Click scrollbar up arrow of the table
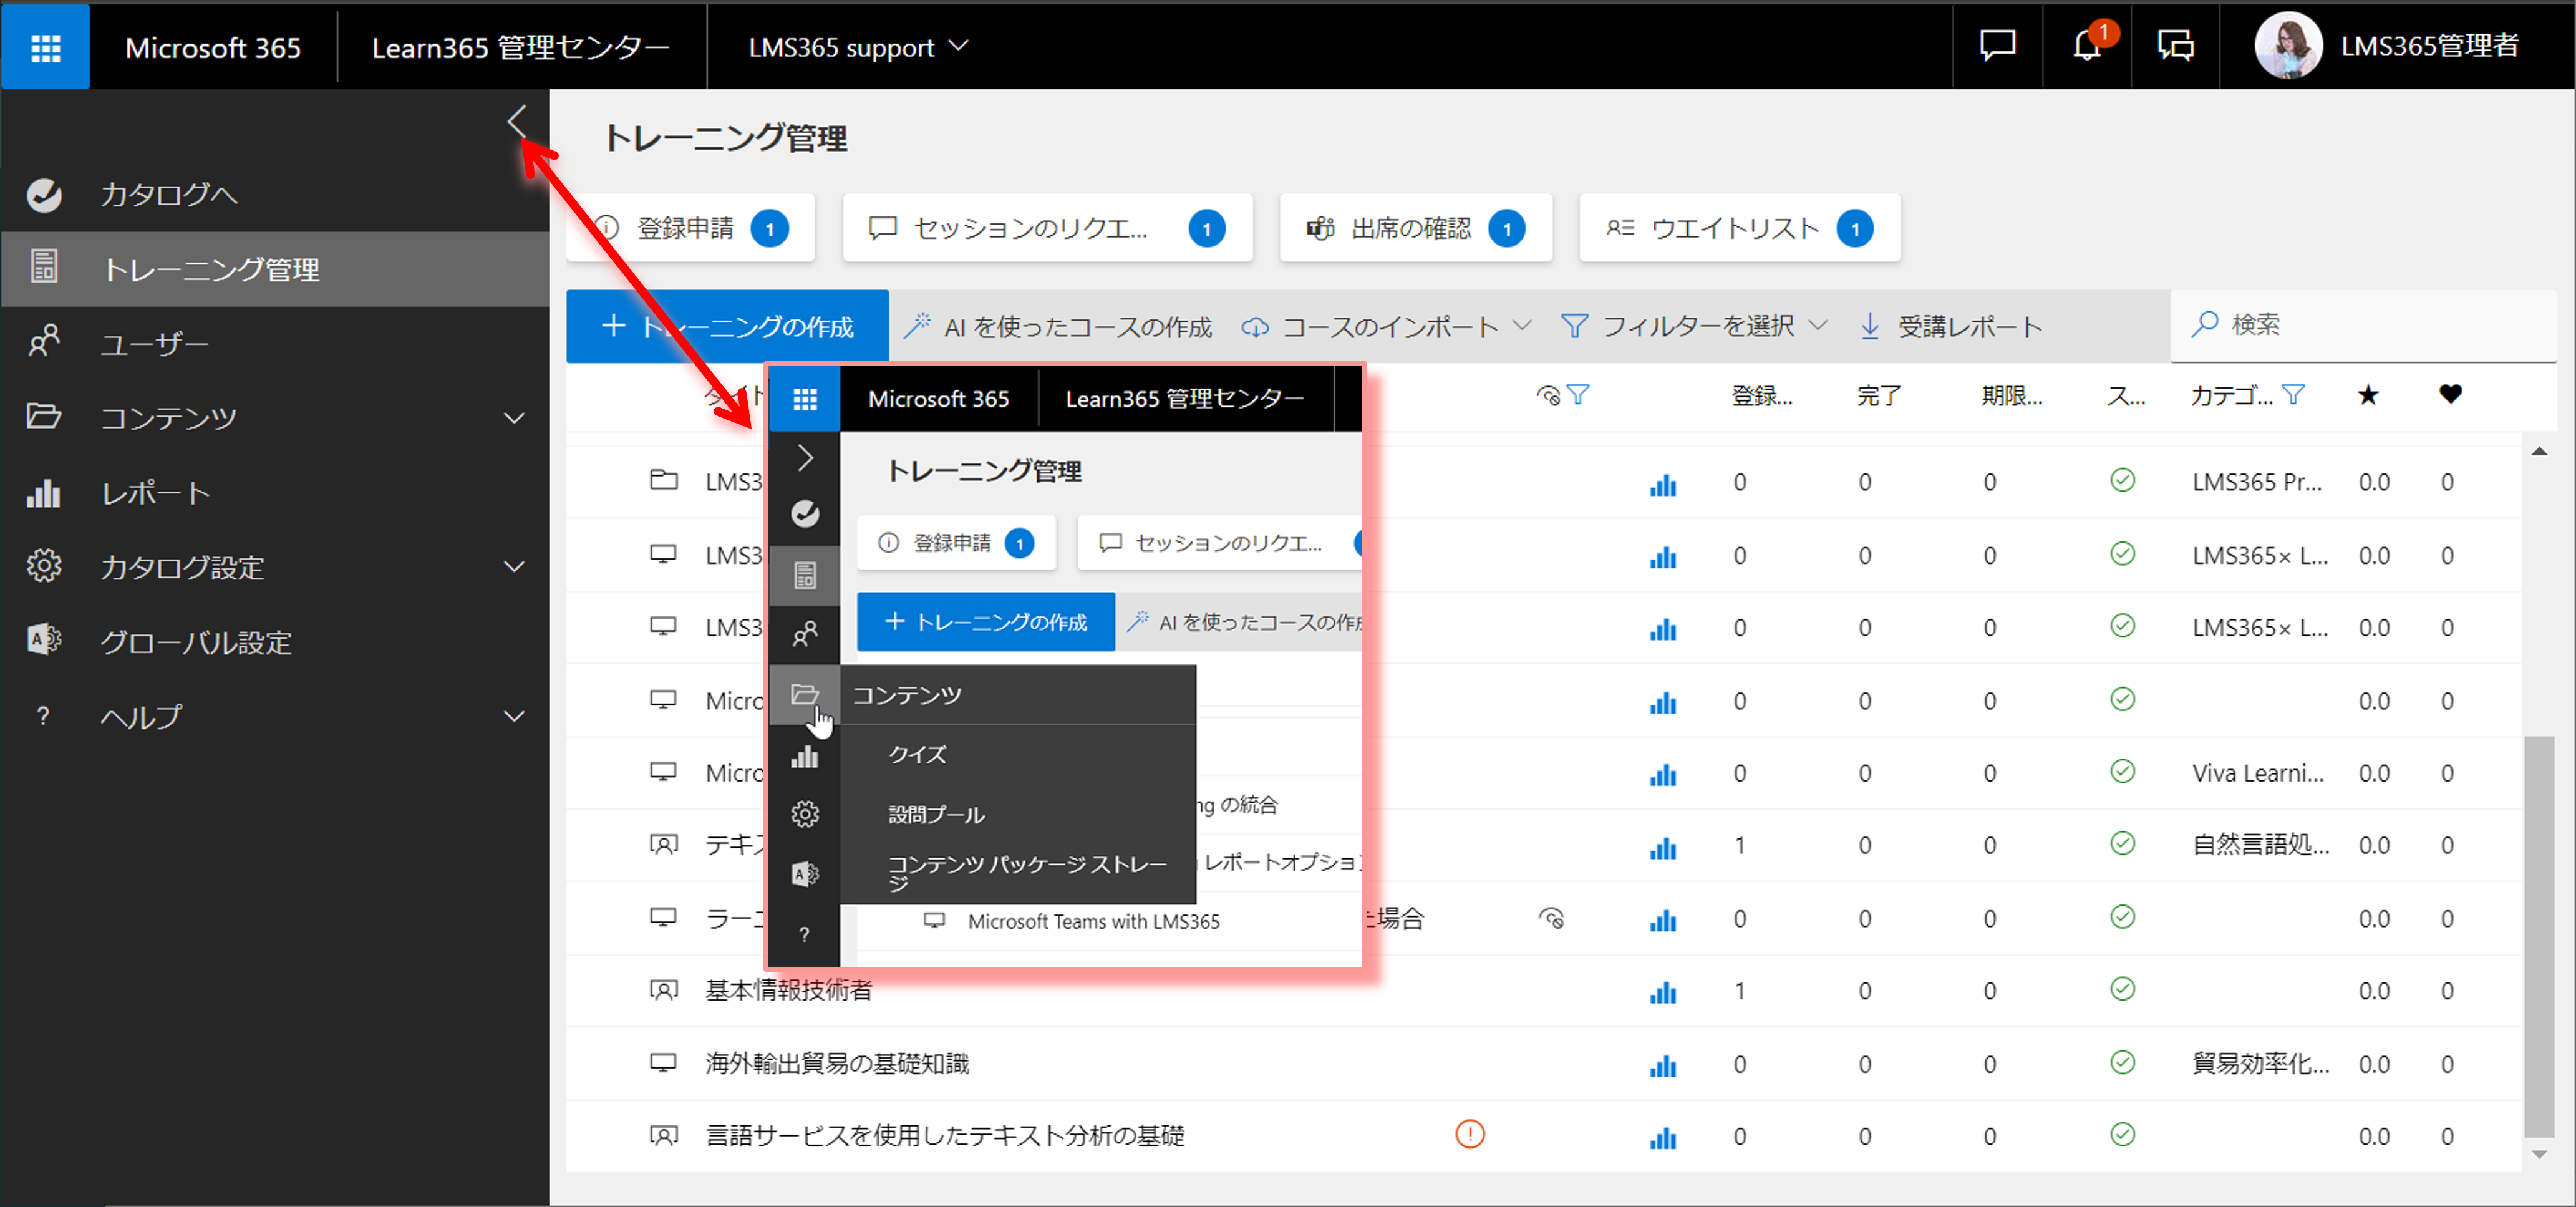The image size is (2576, 1207). coord(2539,451)
